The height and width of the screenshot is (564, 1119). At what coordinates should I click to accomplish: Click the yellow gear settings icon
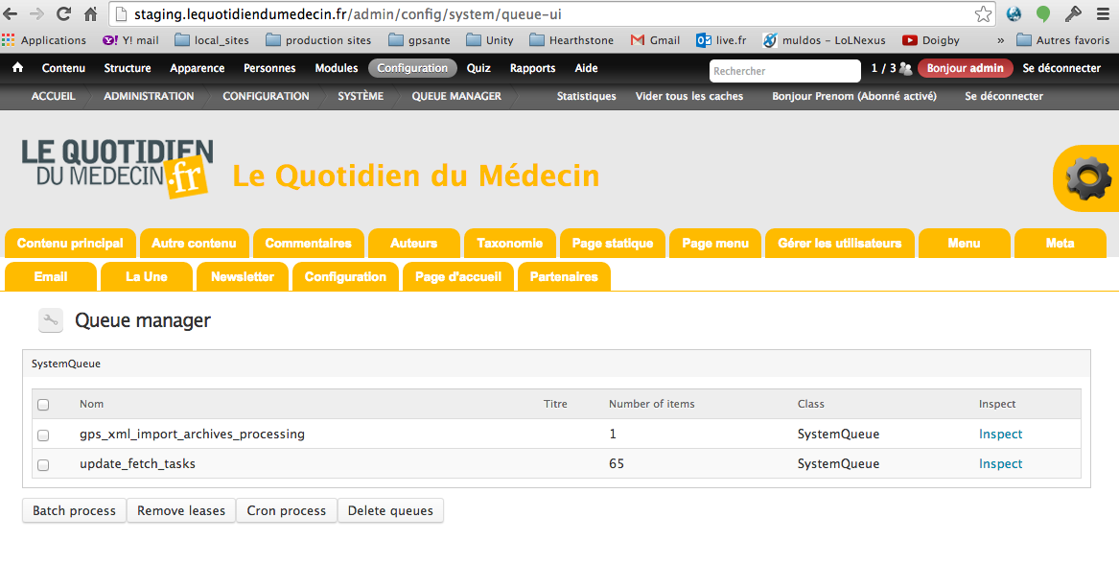click(1087, 178)
